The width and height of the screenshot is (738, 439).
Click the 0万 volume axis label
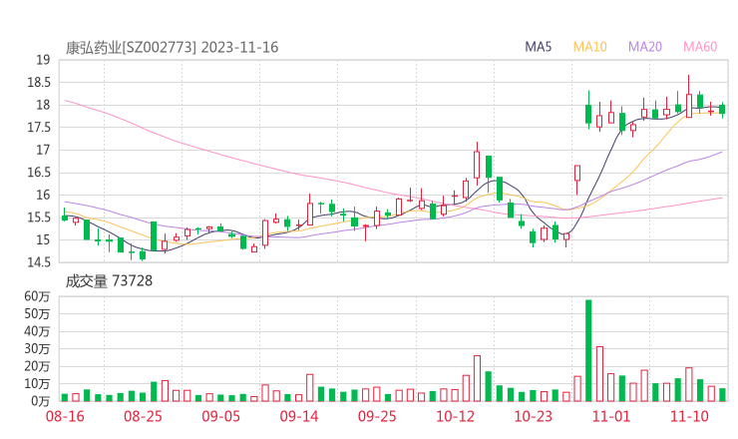(x=41, y=401)
